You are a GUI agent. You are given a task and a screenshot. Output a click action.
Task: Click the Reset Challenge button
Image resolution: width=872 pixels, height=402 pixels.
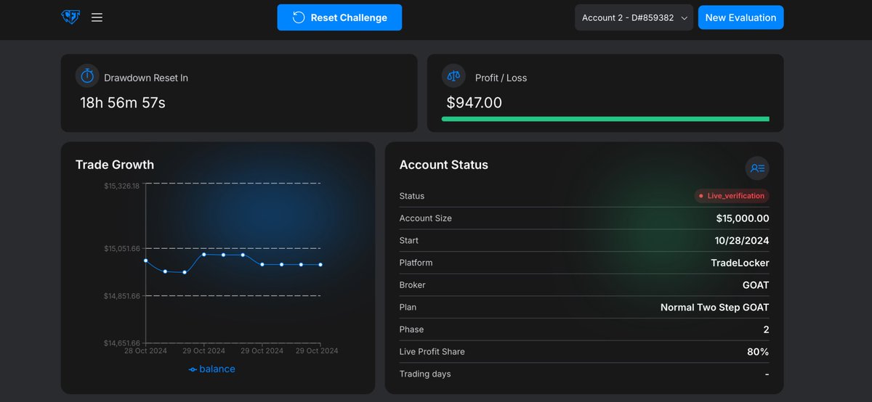click(x=339, y=17)
